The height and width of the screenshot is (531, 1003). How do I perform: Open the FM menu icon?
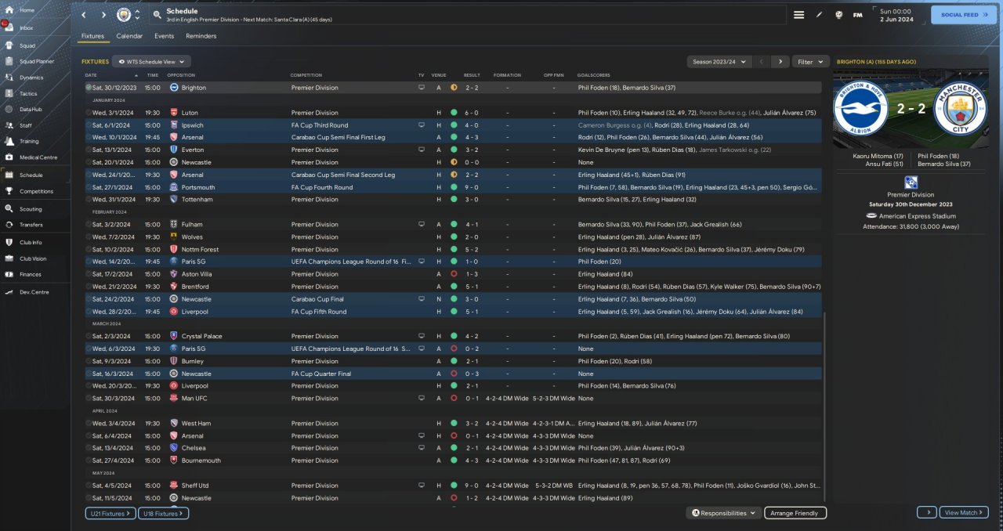tap(857, 15)
